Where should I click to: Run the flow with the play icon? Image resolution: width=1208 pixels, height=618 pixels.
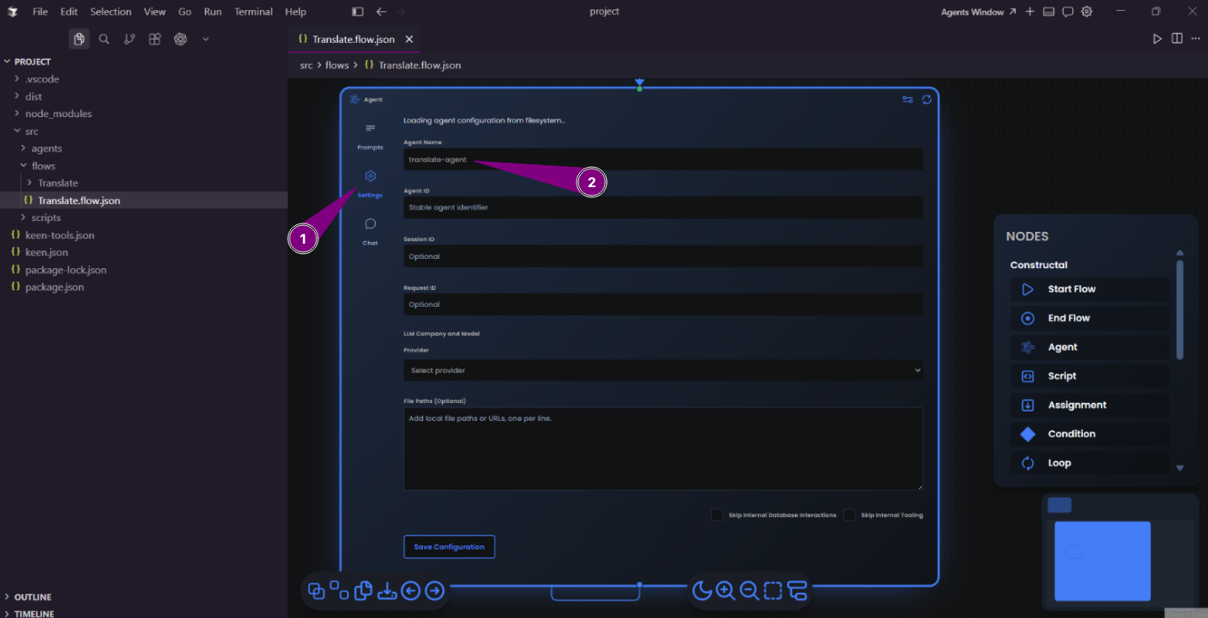pos(1157,39)
